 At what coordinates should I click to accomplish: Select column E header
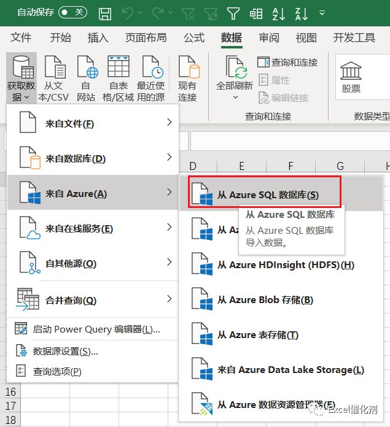point(241,166)
